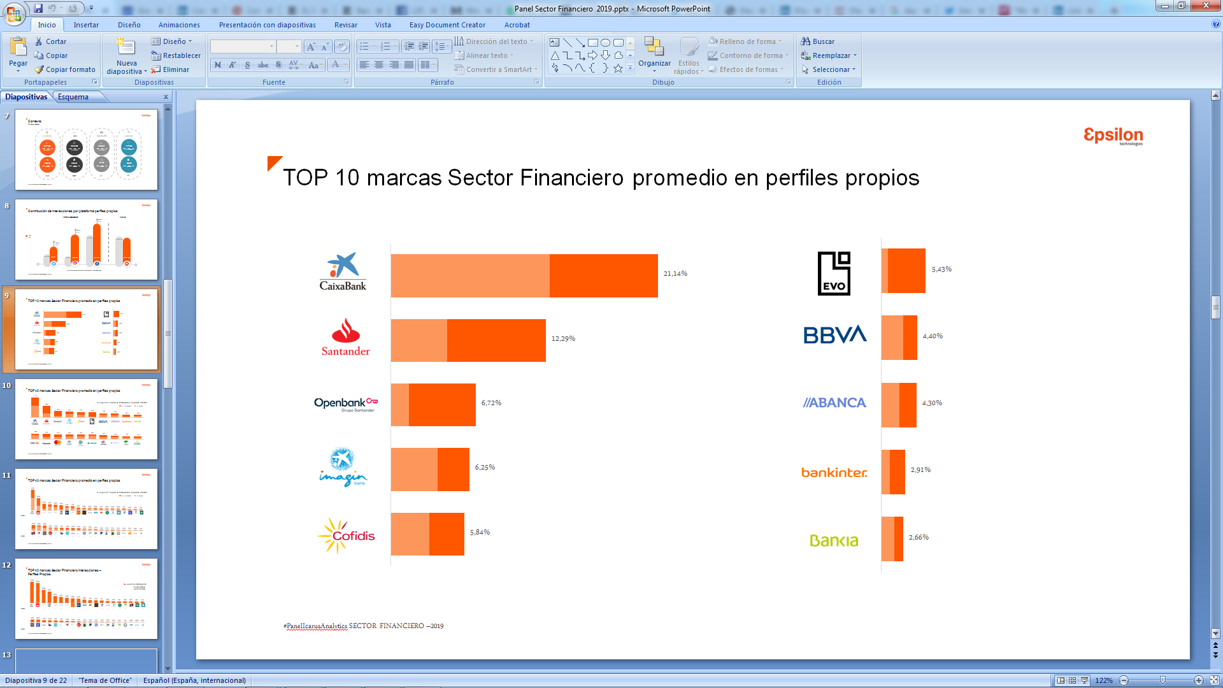Screen dimensions: 1223x688
Task: Click Convertir a SmartArt
Action: (496, 69)
